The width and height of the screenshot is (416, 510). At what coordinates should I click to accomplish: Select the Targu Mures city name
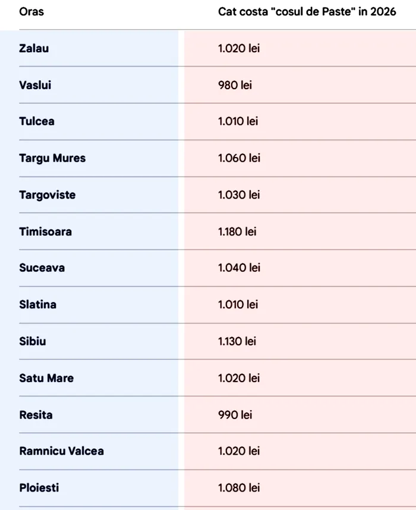pyautogui.click(x=52, y=158)
